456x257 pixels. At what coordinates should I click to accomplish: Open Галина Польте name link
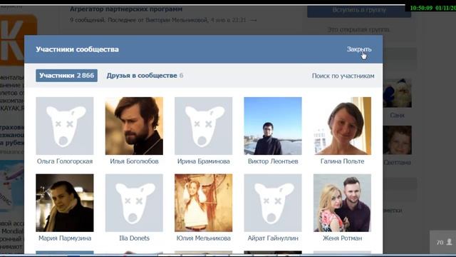coord(342,161)
